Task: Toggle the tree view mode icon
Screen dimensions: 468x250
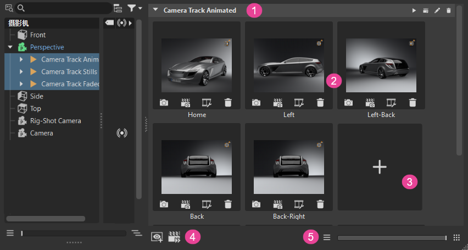Action: (x=118, y=8)
